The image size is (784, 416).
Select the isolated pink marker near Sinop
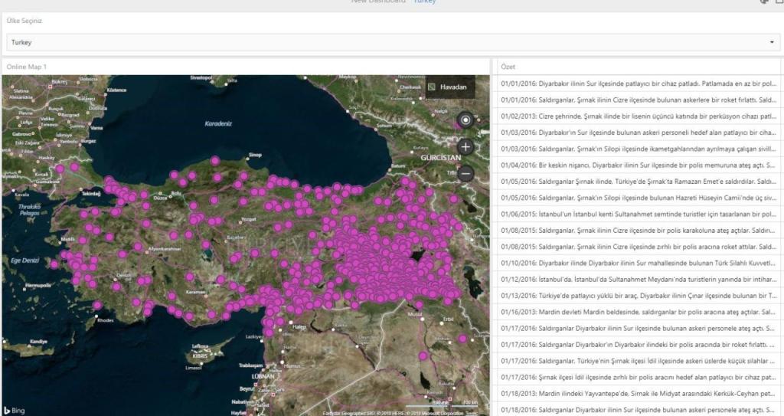[215, 161]
